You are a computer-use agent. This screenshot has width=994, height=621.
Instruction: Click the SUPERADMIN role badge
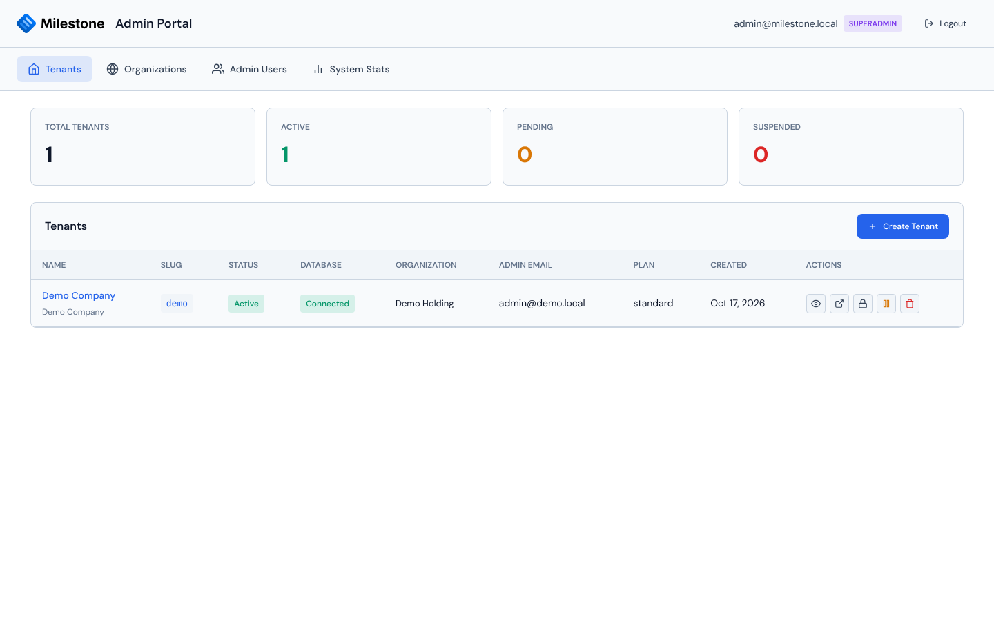point(873,23)
